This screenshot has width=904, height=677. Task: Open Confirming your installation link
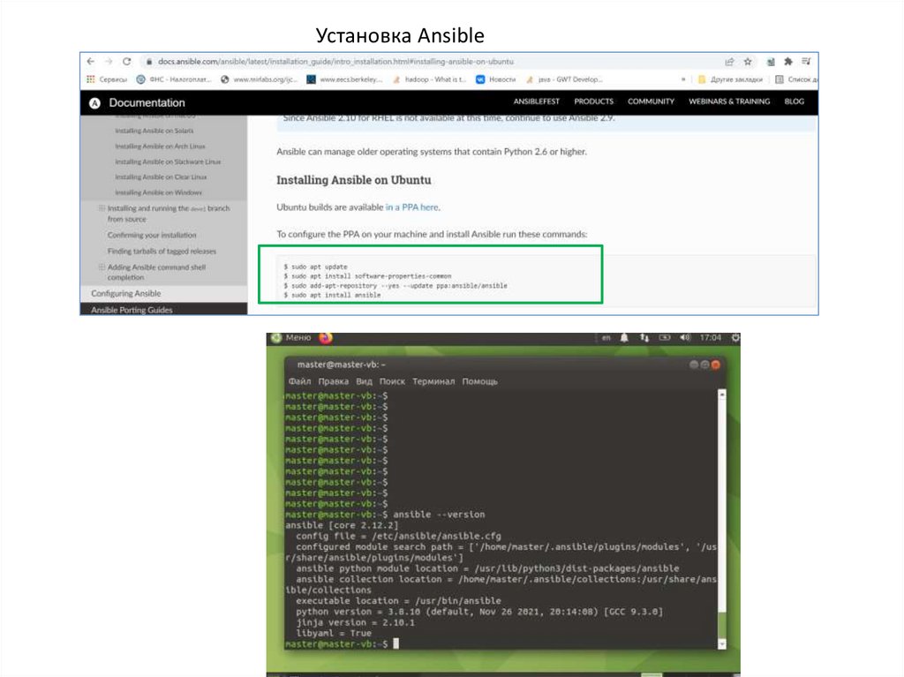tap(152, 236)
